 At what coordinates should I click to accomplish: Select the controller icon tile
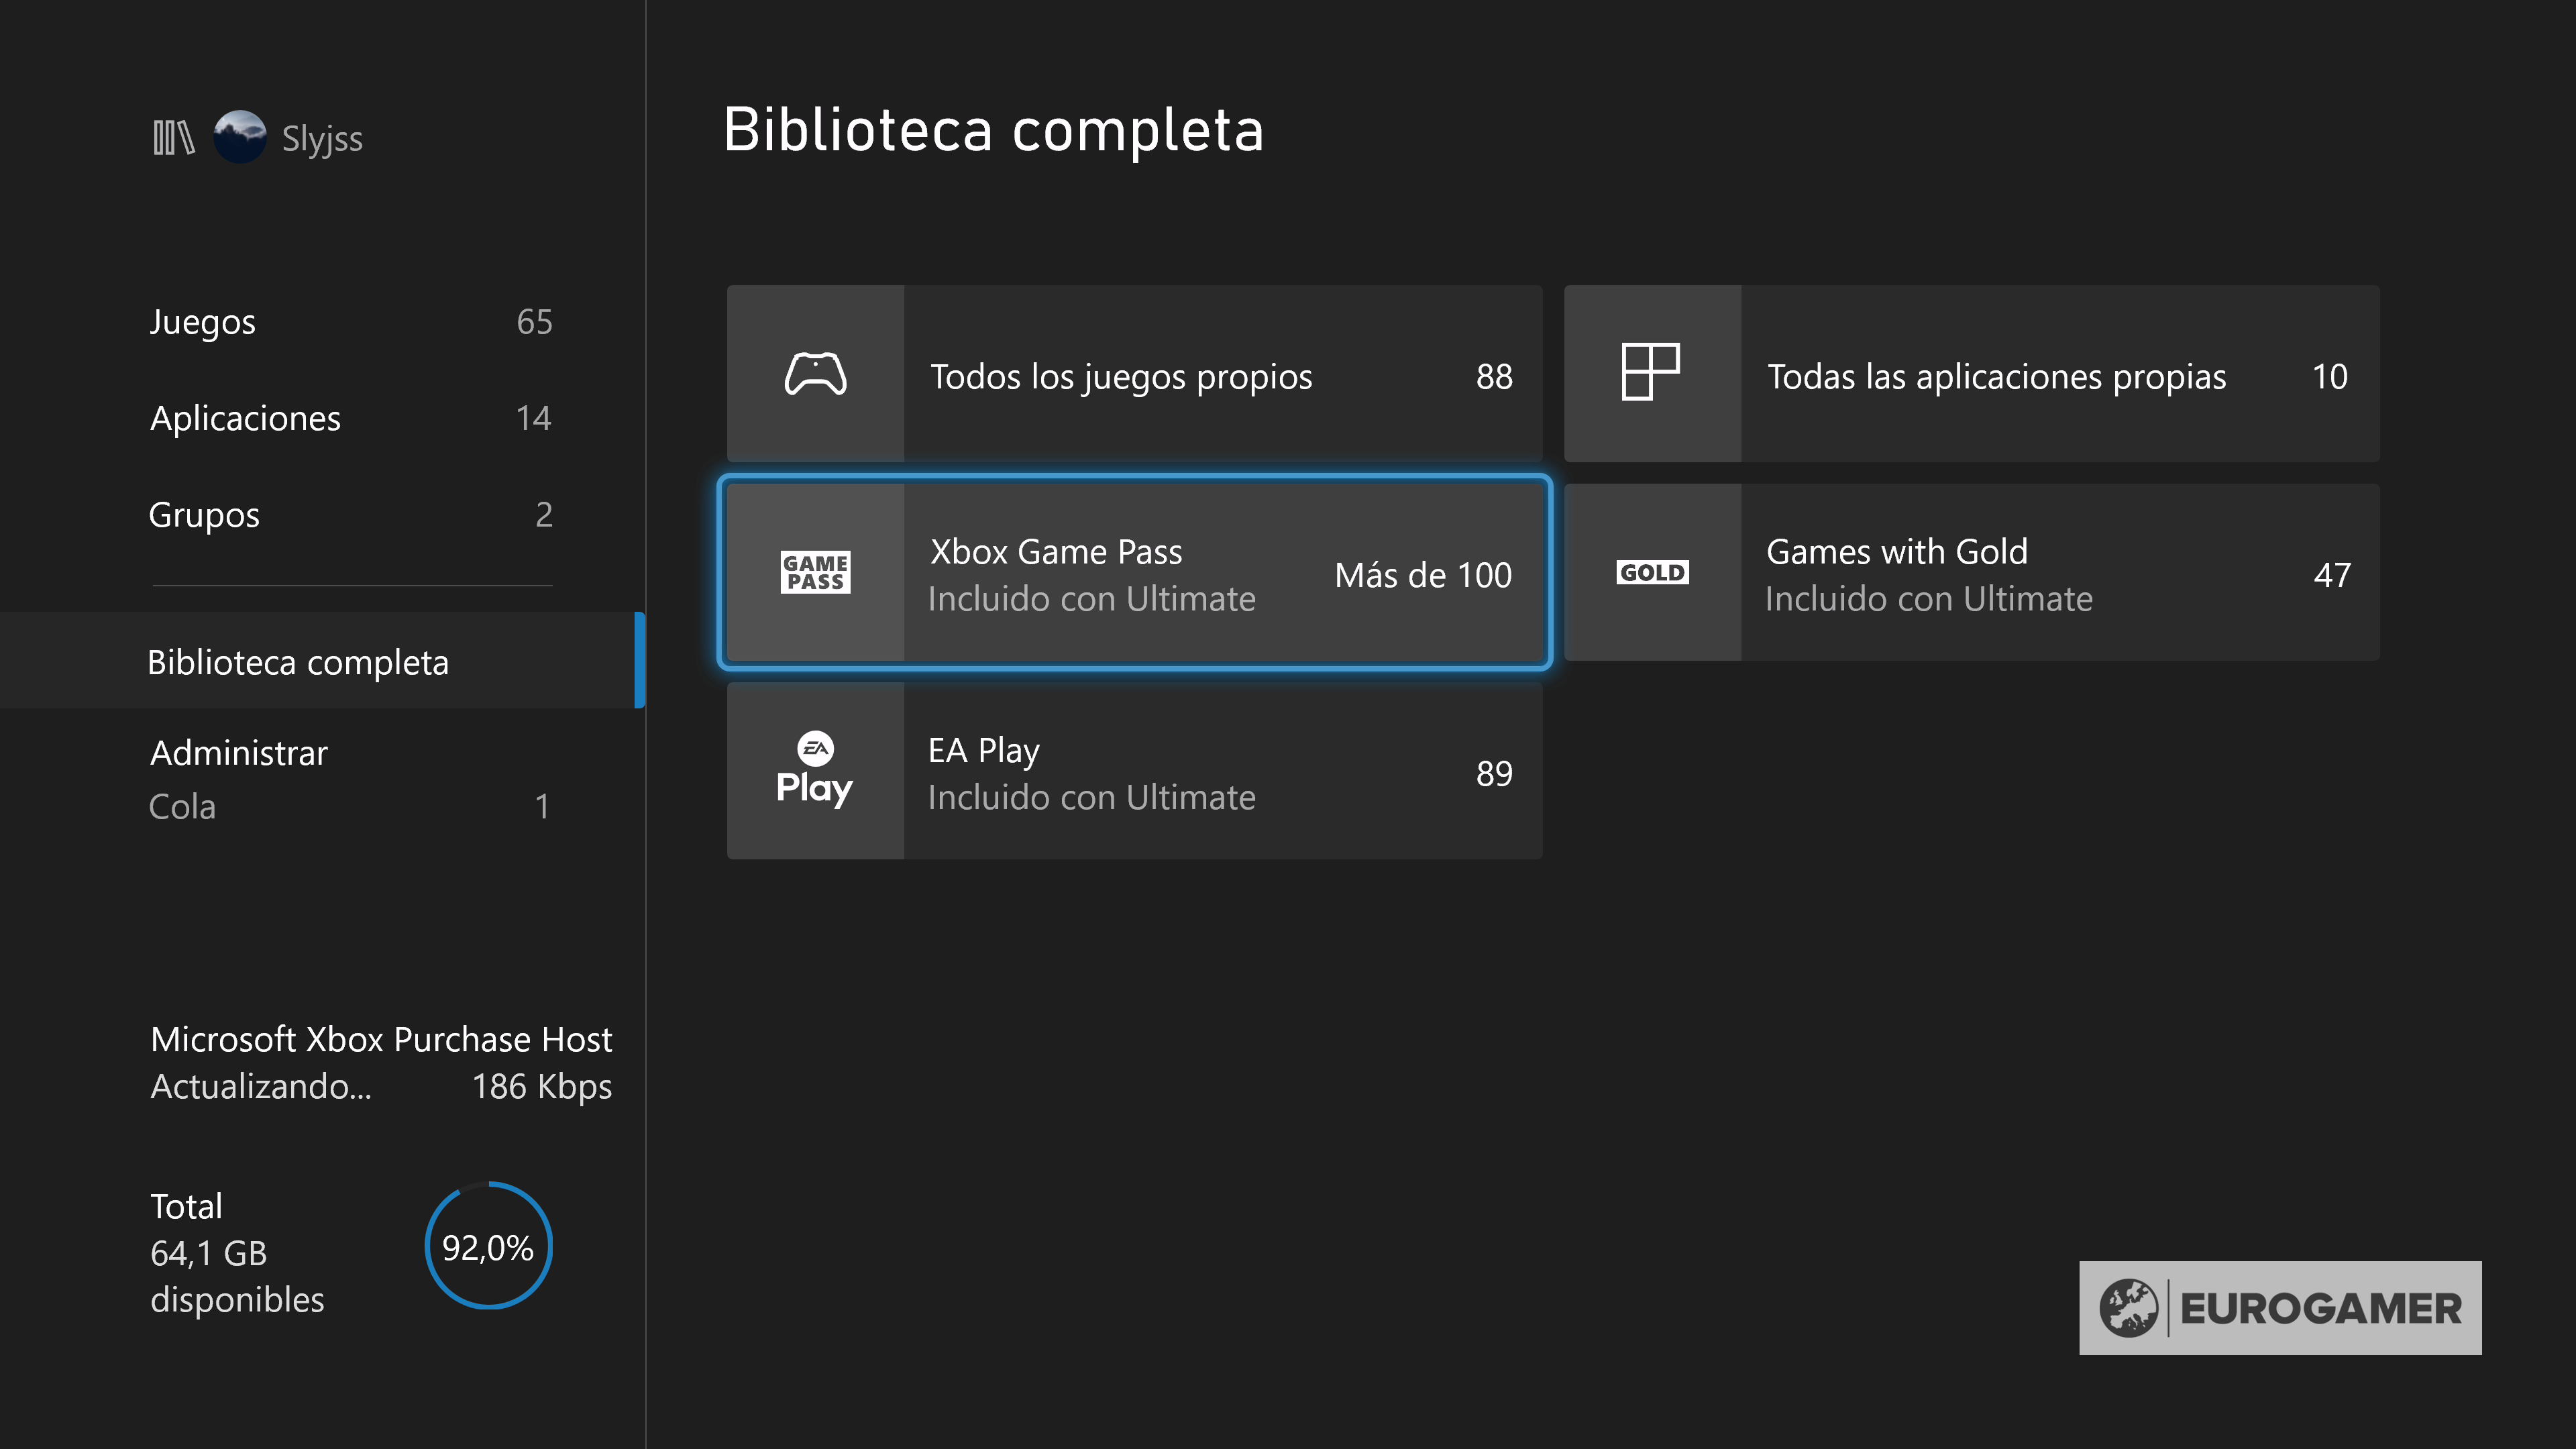pos(815,374)
